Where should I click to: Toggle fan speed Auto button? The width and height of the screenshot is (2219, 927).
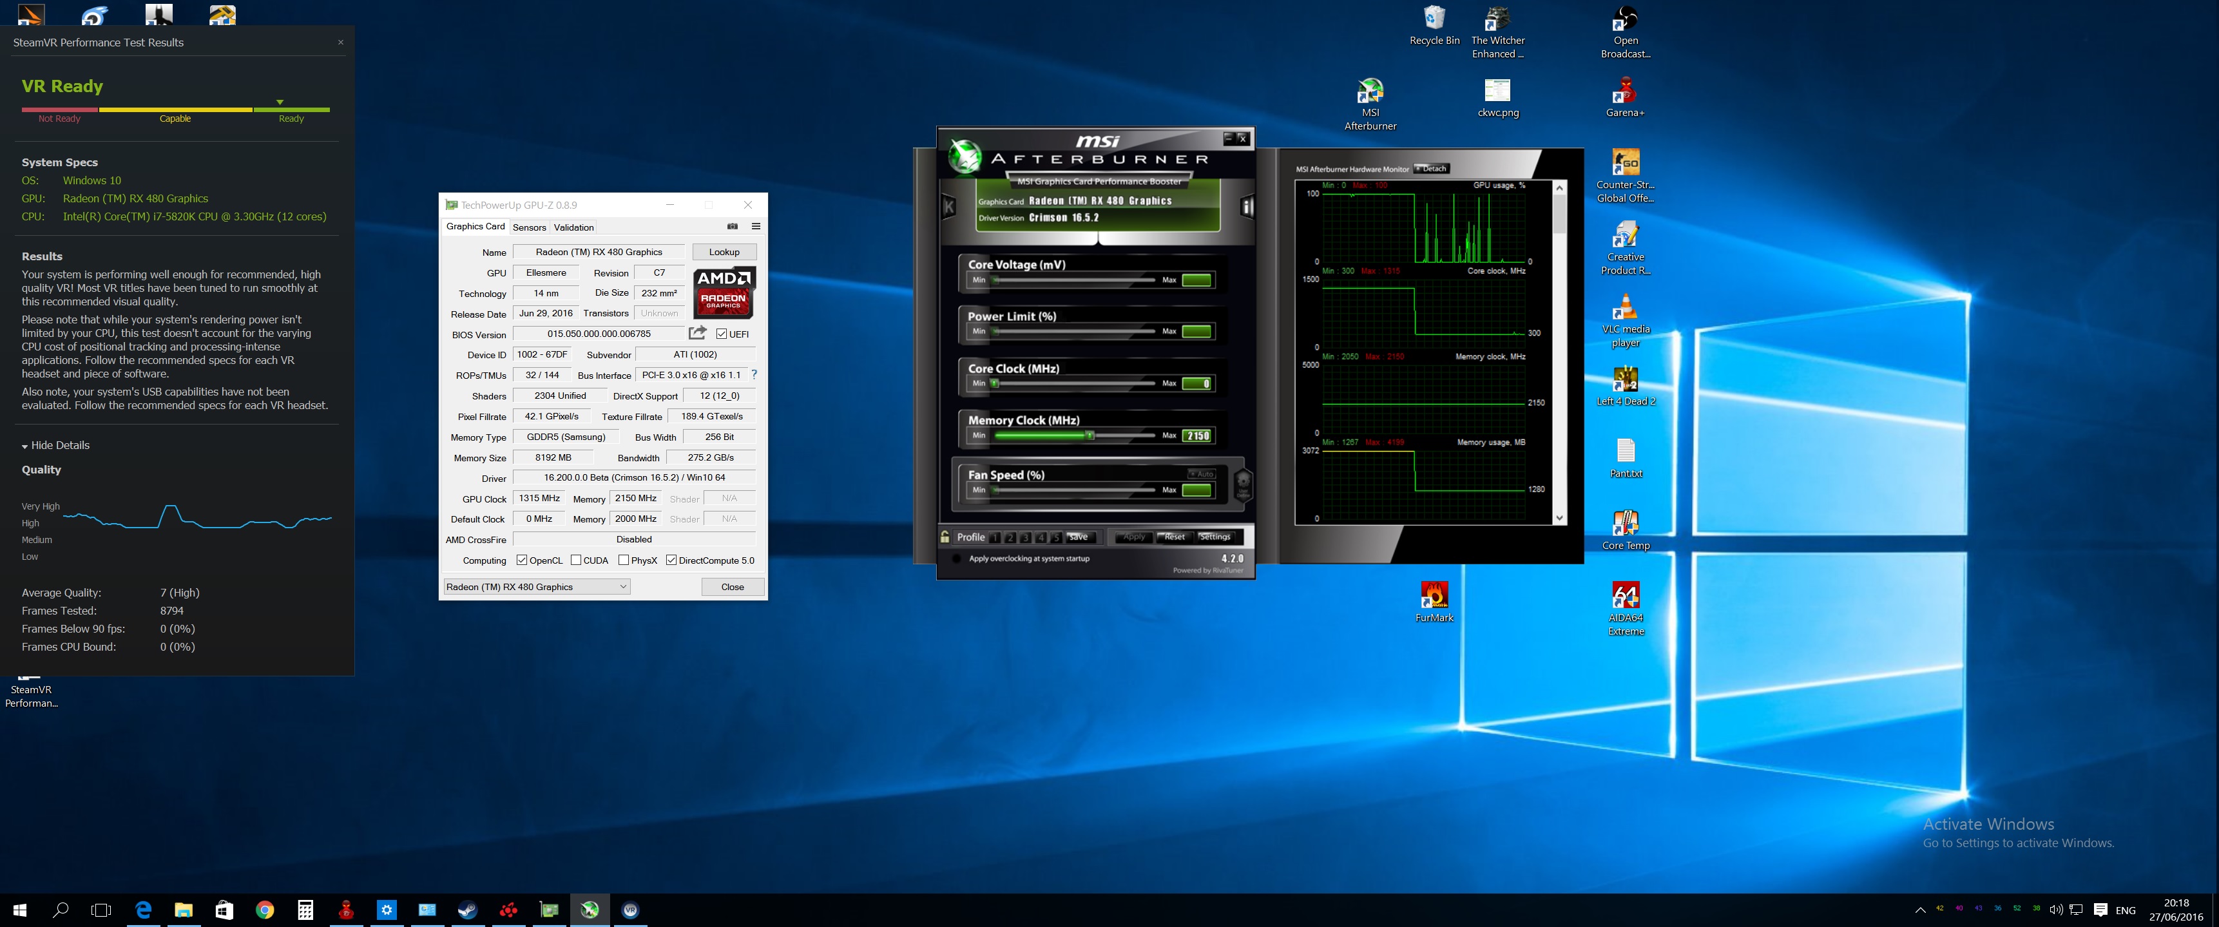tap(1201, 474)
